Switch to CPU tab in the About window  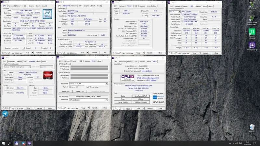pos(115,62)
